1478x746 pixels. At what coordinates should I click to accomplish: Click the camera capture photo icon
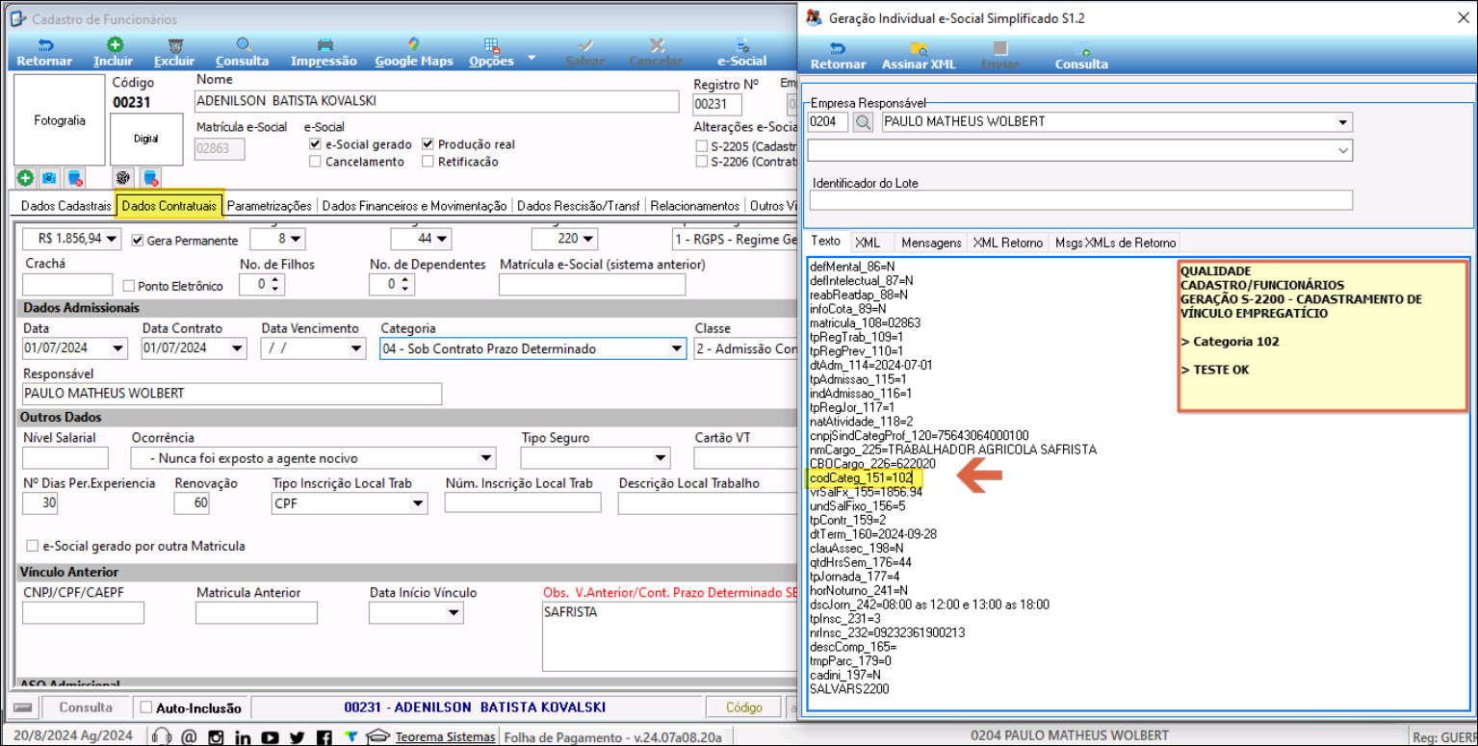(49, 177)
